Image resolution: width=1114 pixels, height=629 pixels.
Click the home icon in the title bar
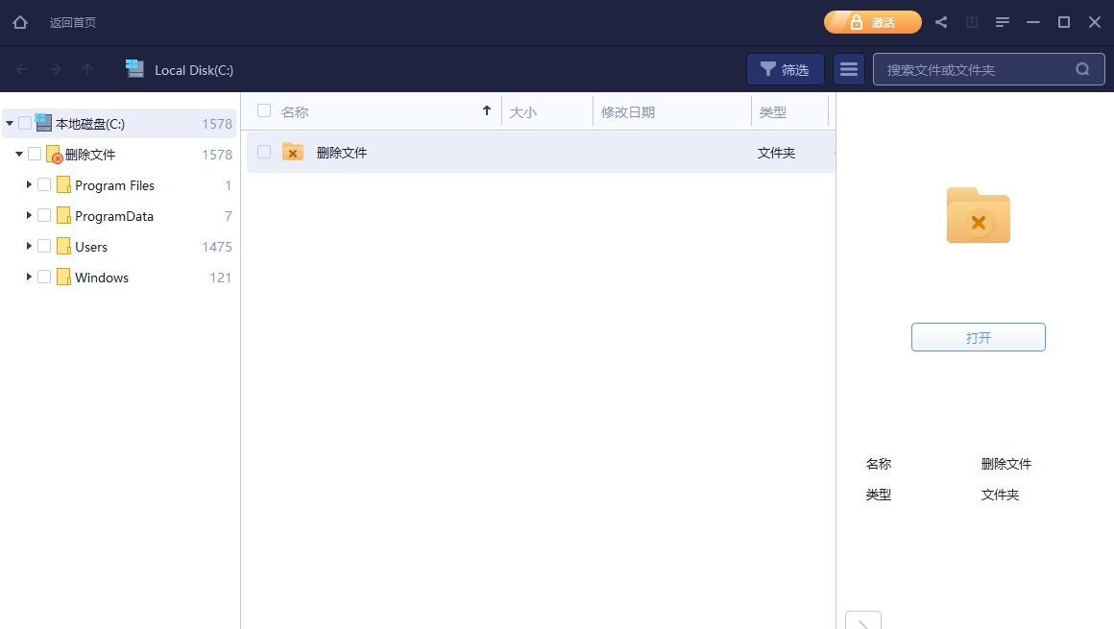point(20,21)
